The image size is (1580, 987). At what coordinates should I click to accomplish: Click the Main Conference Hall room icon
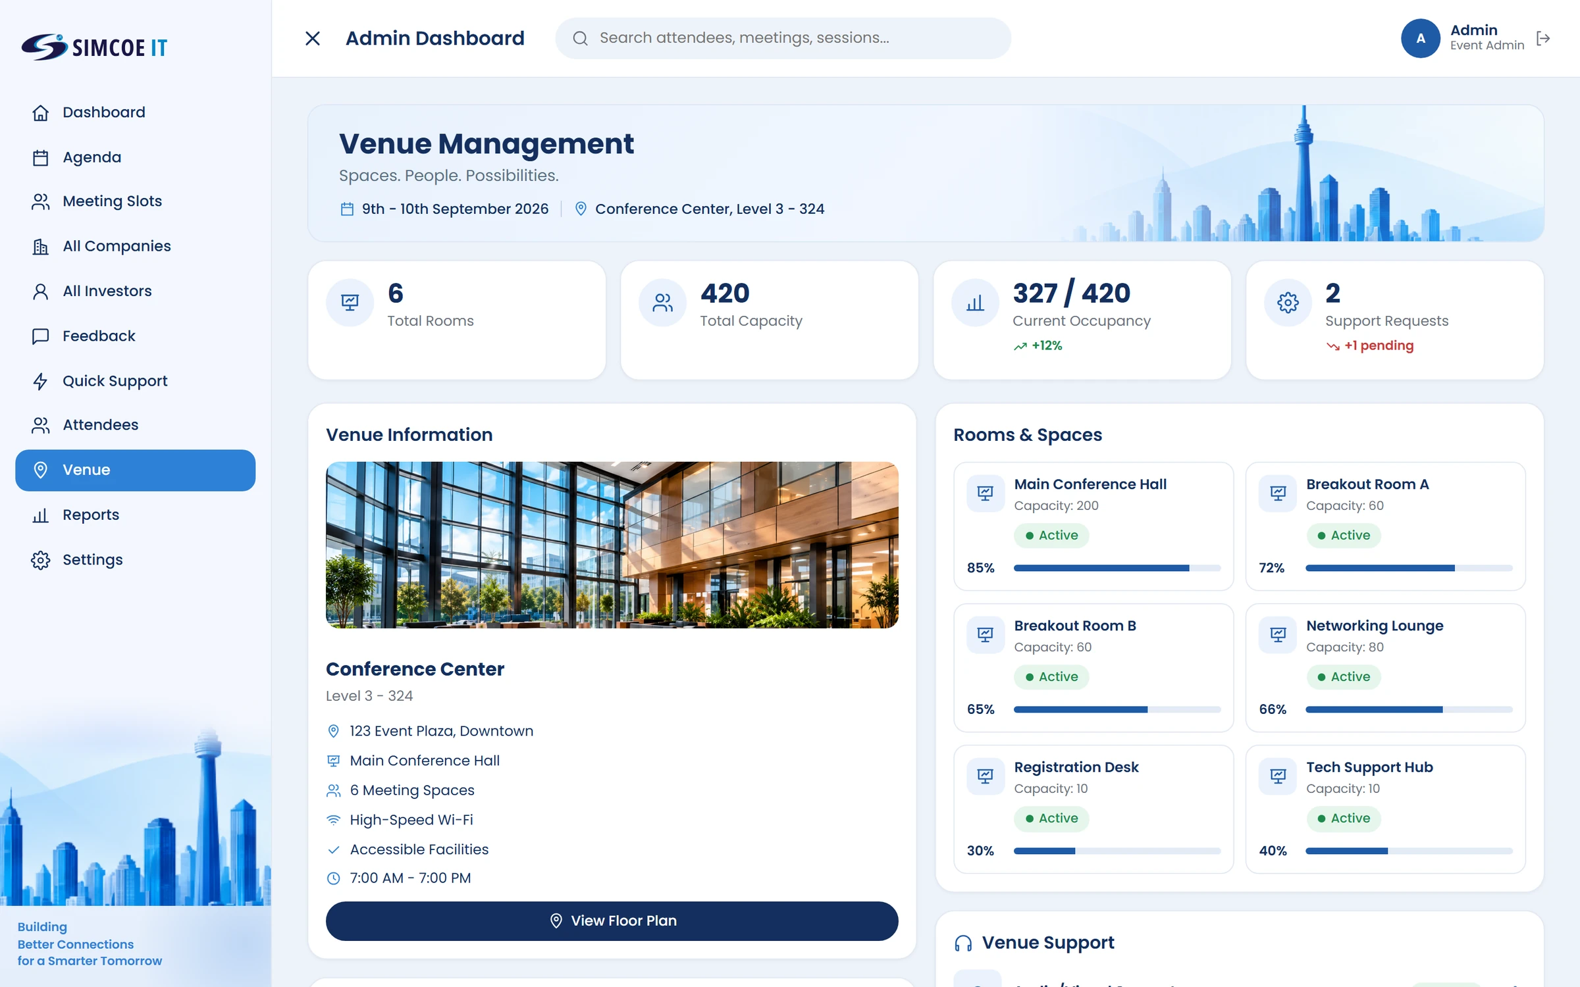tap(986, 493)
